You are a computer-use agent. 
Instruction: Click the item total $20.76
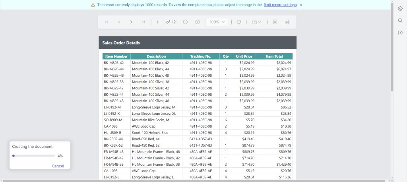pos(286,171)
